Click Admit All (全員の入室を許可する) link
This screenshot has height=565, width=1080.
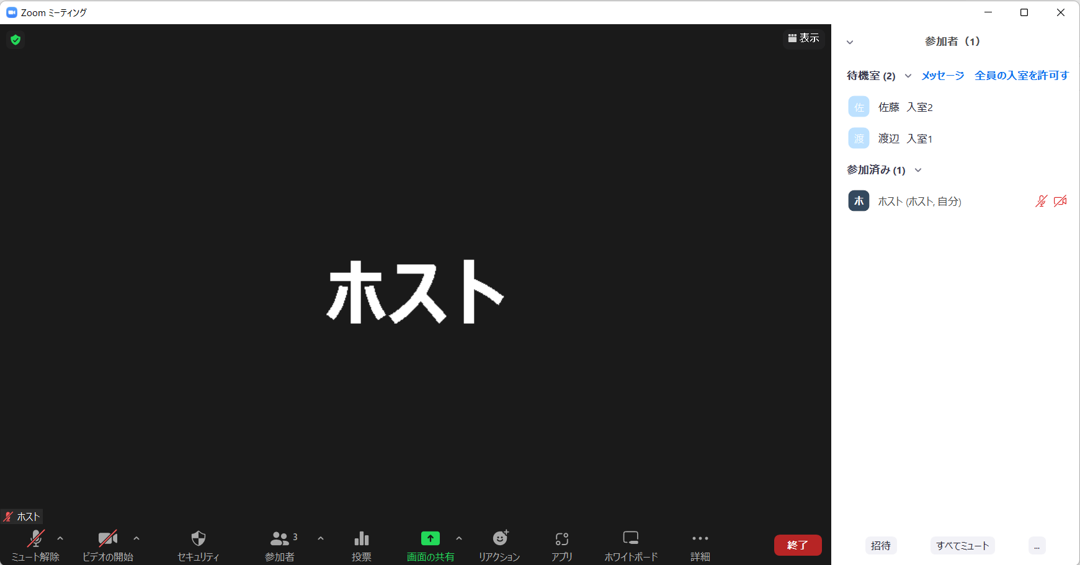(x=1021, y=76)
